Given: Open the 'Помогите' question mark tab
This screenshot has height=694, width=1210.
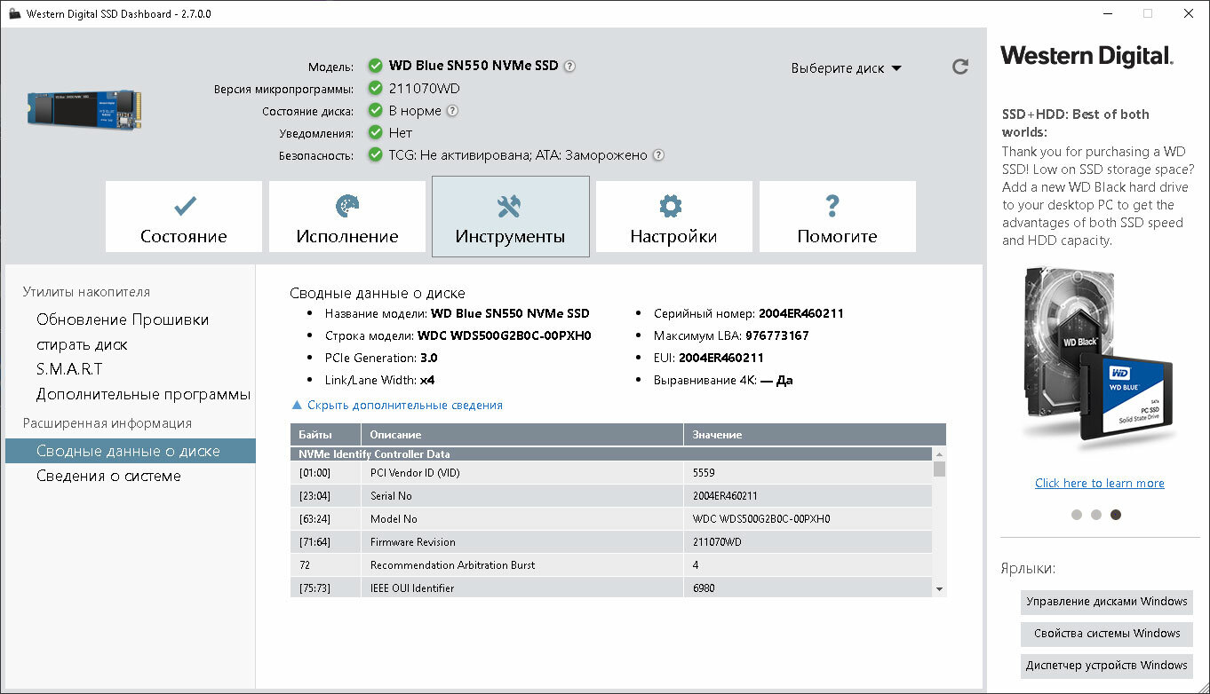Looking at the screenshot, I should [x=837, y=217].
